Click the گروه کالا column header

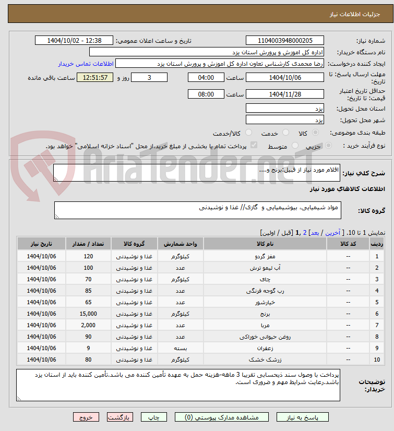pyautogui.click(x=134, y=244)
